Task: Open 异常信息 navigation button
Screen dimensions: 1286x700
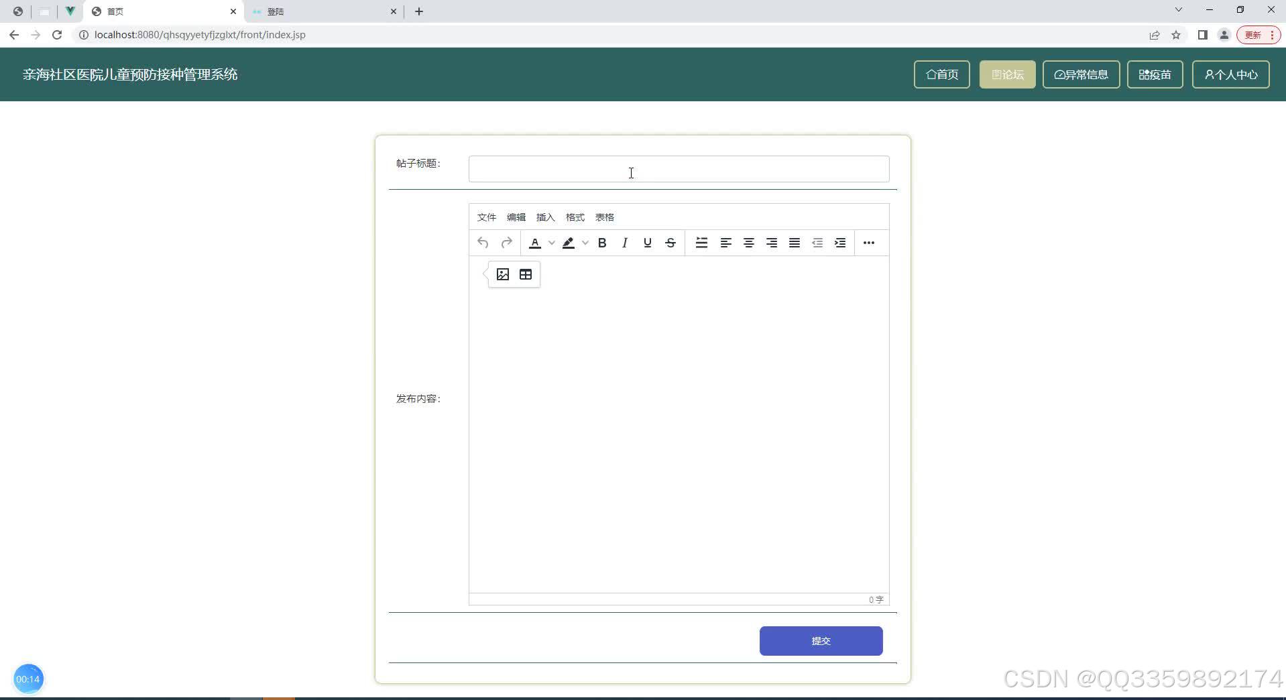Action: [x=1081, y=74]
